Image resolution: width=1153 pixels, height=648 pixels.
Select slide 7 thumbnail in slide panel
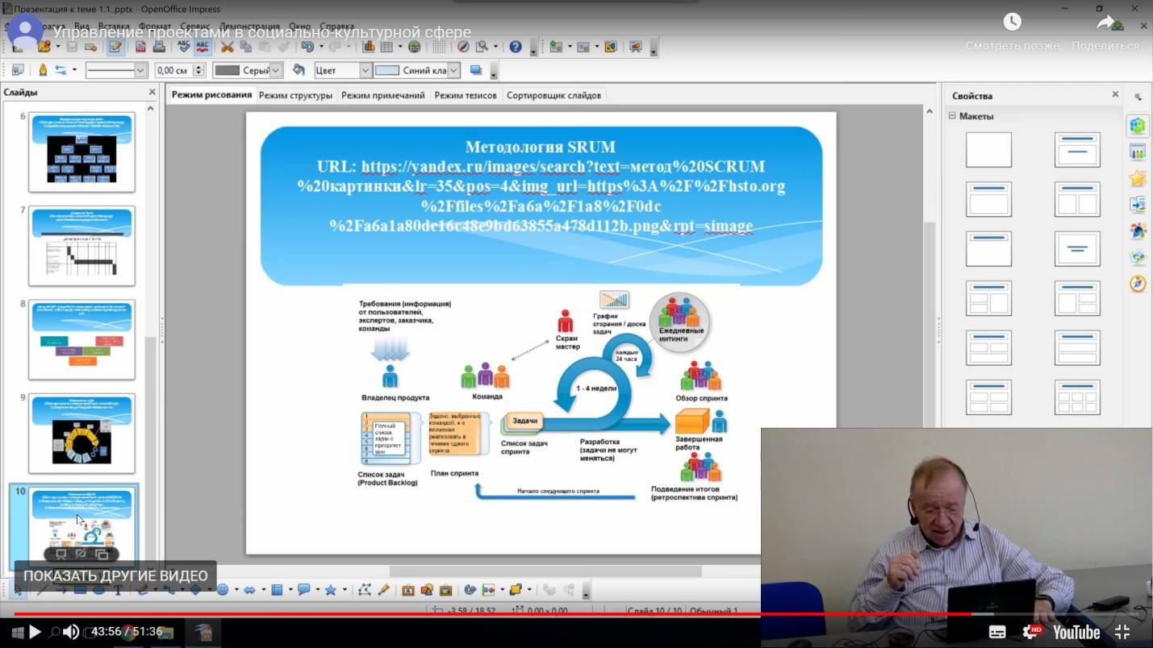[x=81, y=246]
